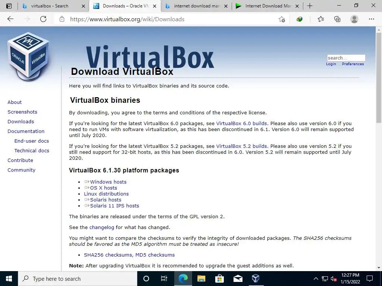Follow the VirtualBox 5.2 builds link
The width and height of the screenshot is (382, 286).
(241, 146)
